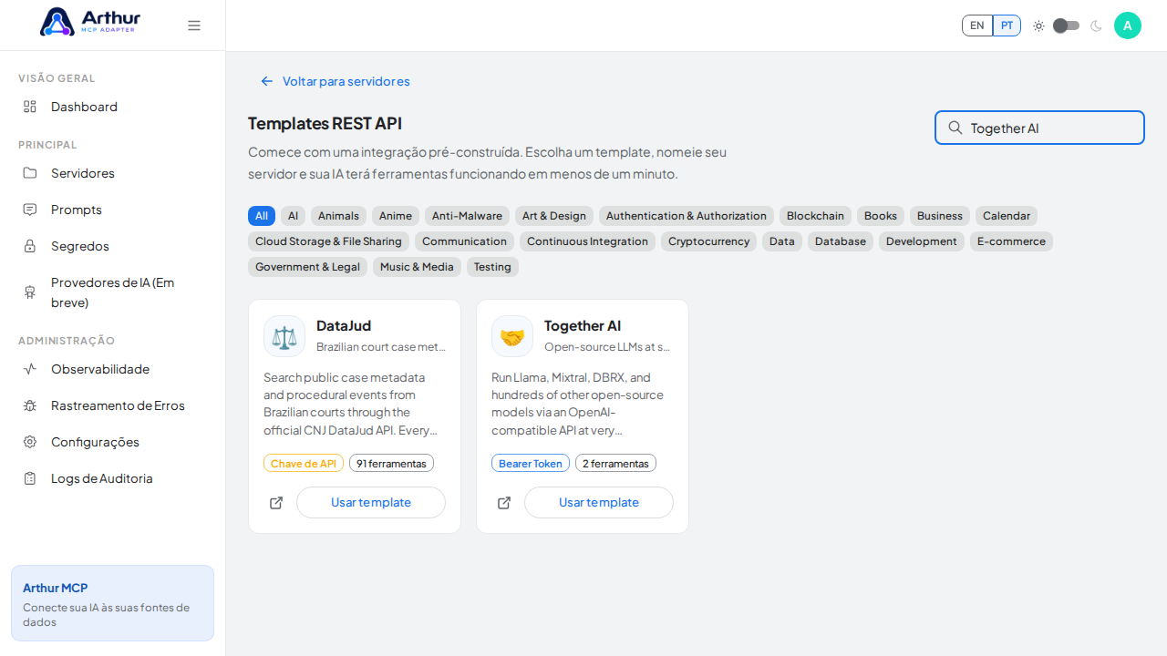Open Segredos section
The height and width of the screenshot is (656, 1167).
pos(113,246)
